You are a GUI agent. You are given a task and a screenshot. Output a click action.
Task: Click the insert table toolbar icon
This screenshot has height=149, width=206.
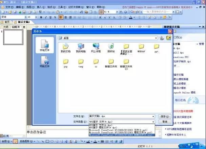(91, 12)
